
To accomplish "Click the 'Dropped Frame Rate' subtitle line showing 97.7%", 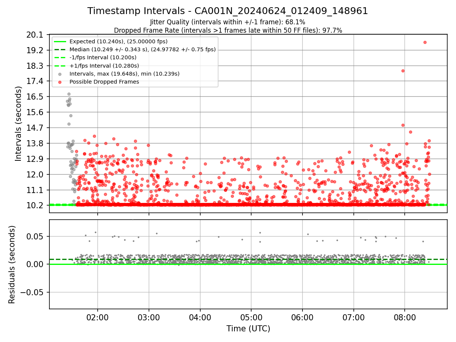I will coord(228,30).
